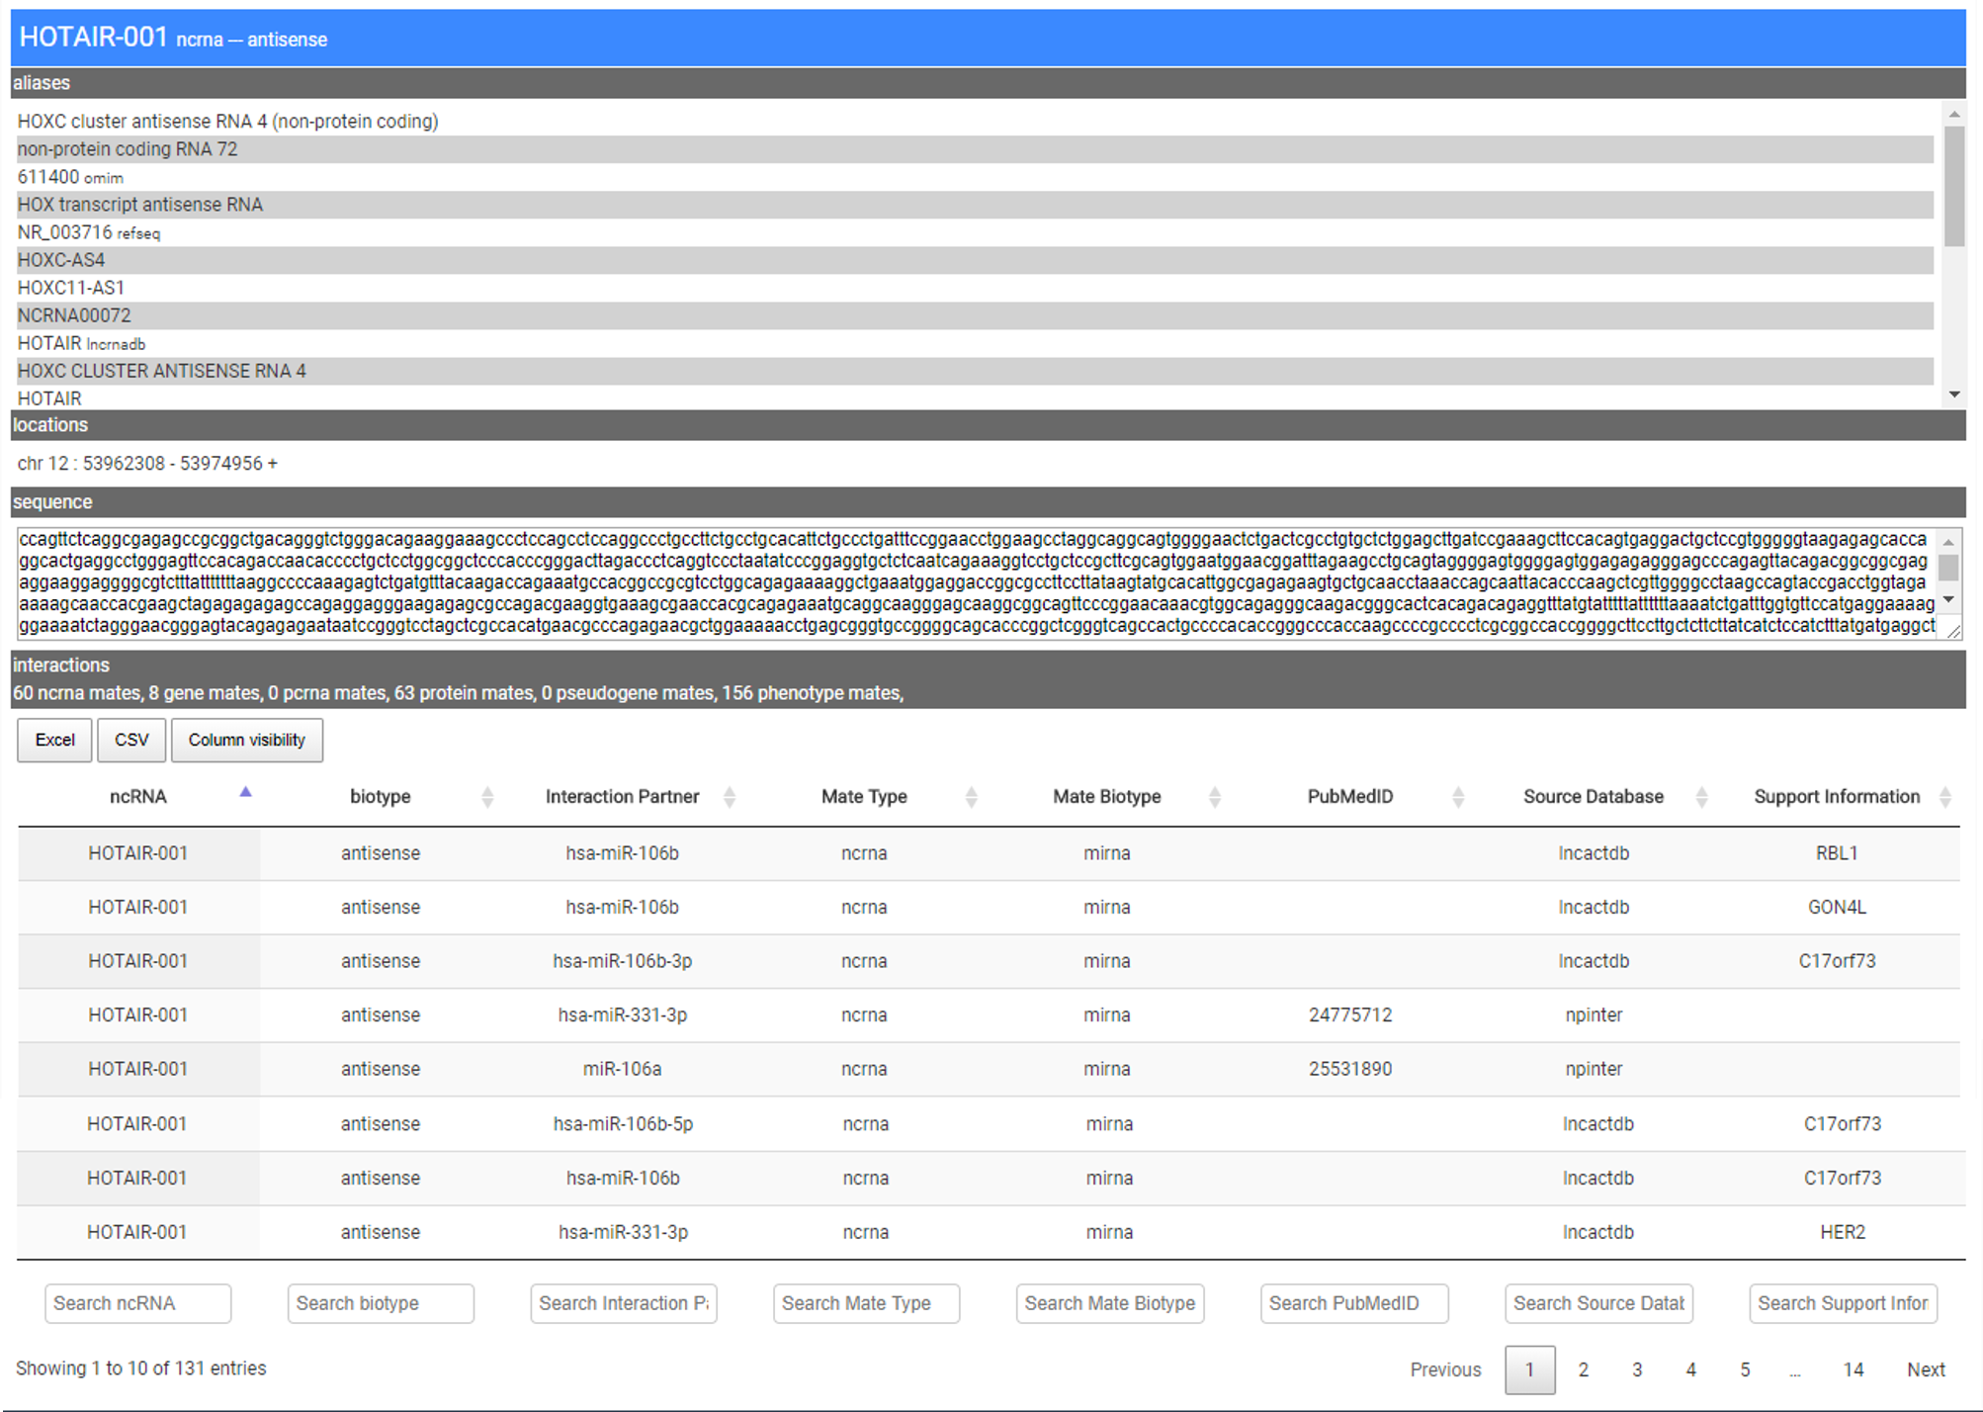Click the interactions section header
The height and width of the screenshot is (1412, 1983).
point(989,679)
